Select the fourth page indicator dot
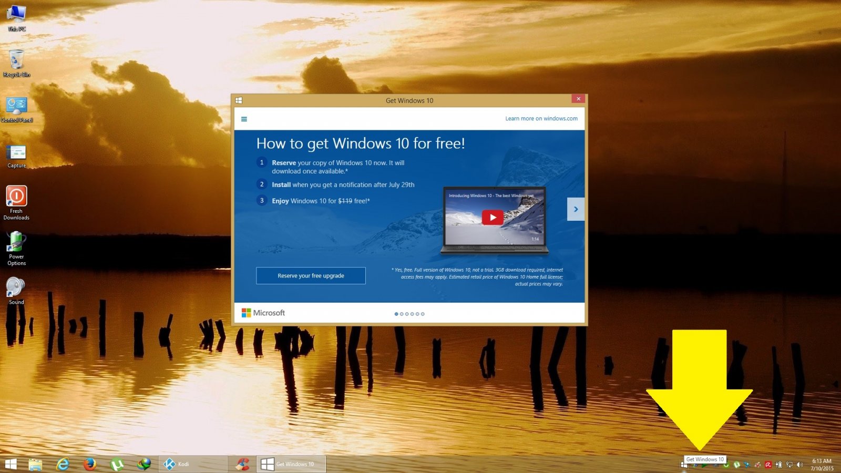This screenshot has height=473, width=841. tap(412, 314)
